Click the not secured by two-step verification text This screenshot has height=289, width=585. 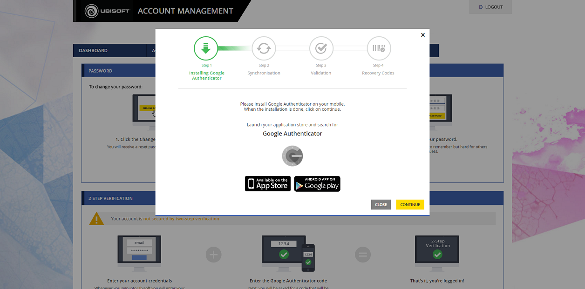(181, 219)
